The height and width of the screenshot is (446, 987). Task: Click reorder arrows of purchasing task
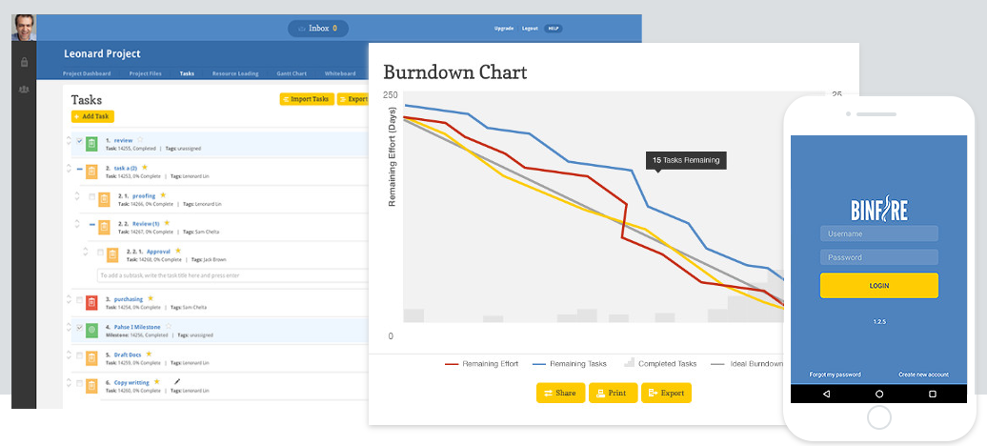coord(69,300)
